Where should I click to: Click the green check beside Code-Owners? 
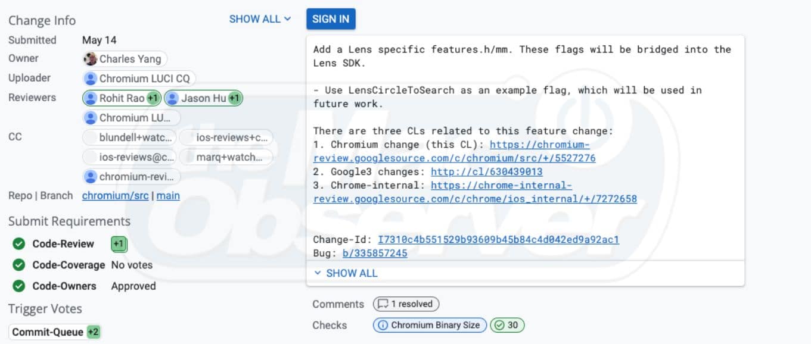pyautogui.click(x=18, y=286)
